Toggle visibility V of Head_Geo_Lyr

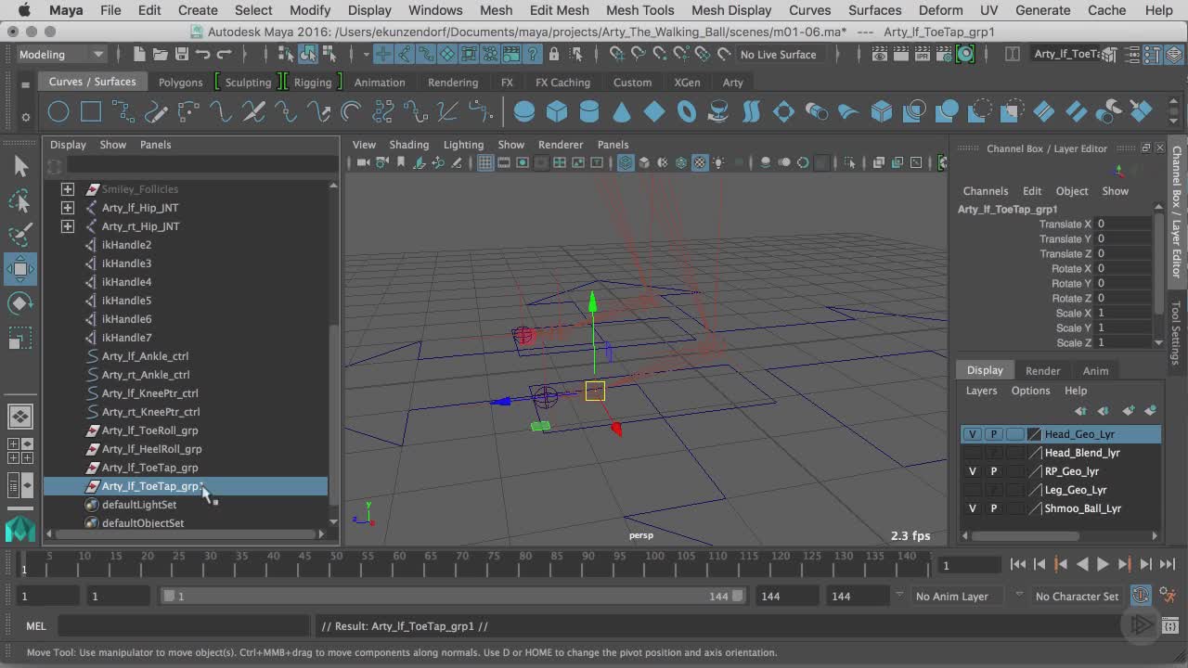point(972,434)
